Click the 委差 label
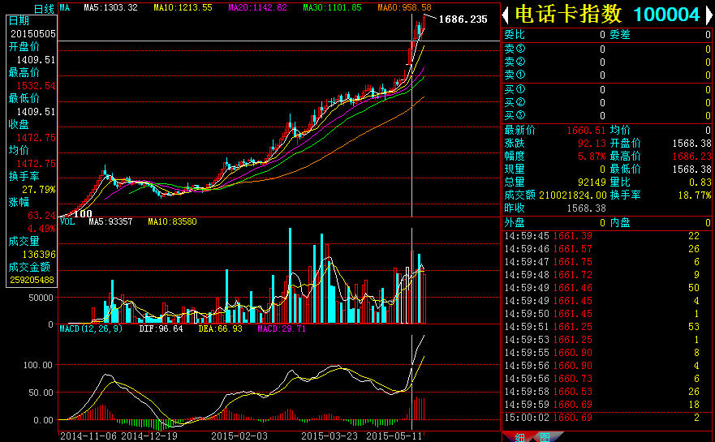Image resolution: width=715 pixels, height=442 pixels. coord(620,35)
